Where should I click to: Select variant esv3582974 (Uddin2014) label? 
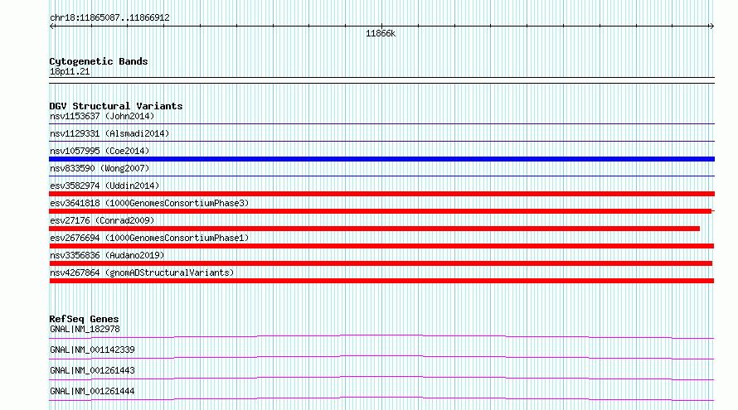[x=104, y=186]
